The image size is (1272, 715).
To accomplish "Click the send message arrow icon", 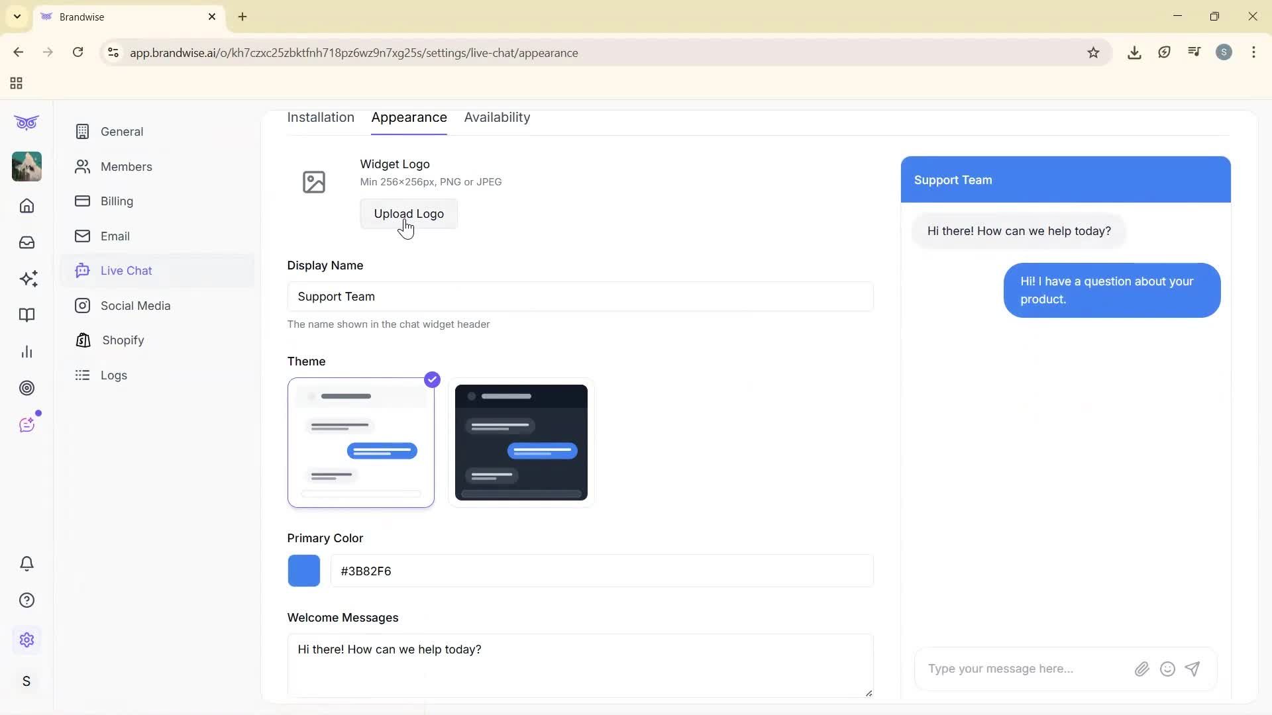I will point(1192,669).
